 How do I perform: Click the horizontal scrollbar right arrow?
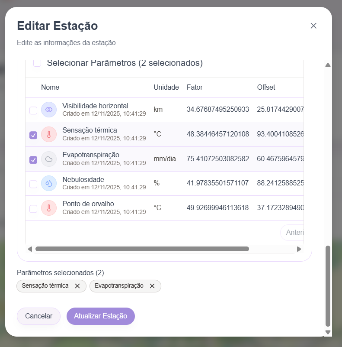[299, 249]
